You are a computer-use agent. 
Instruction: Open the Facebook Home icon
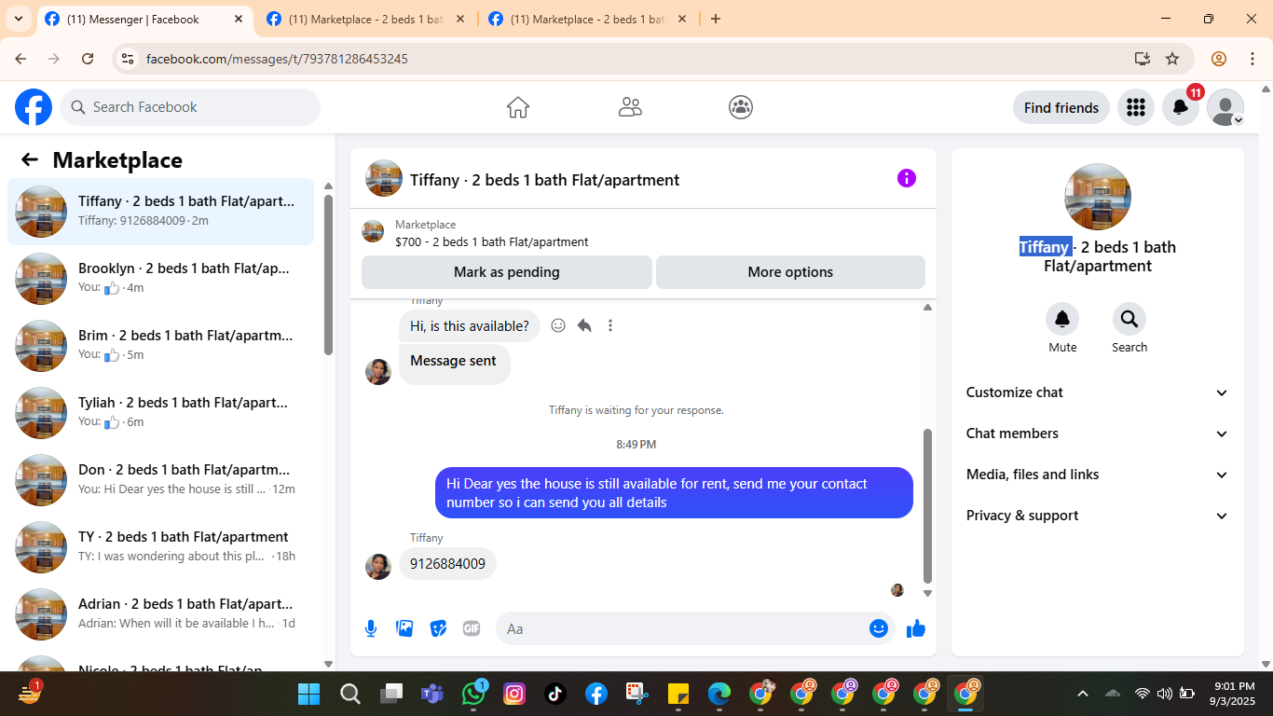tap(518, 107)
